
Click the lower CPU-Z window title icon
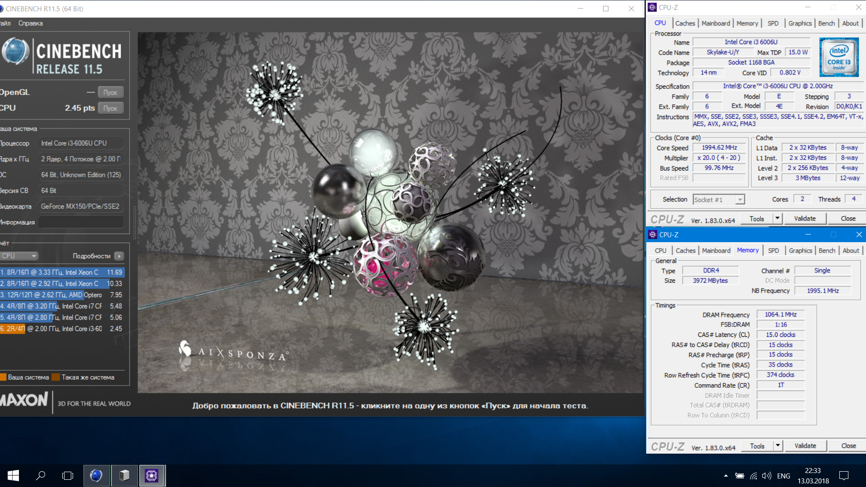(x=653, y=234)
